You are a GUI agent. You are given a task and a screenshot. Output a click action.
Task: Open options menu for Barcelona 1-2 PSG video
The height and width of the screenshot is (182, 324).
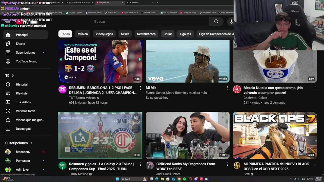[140, 88]
